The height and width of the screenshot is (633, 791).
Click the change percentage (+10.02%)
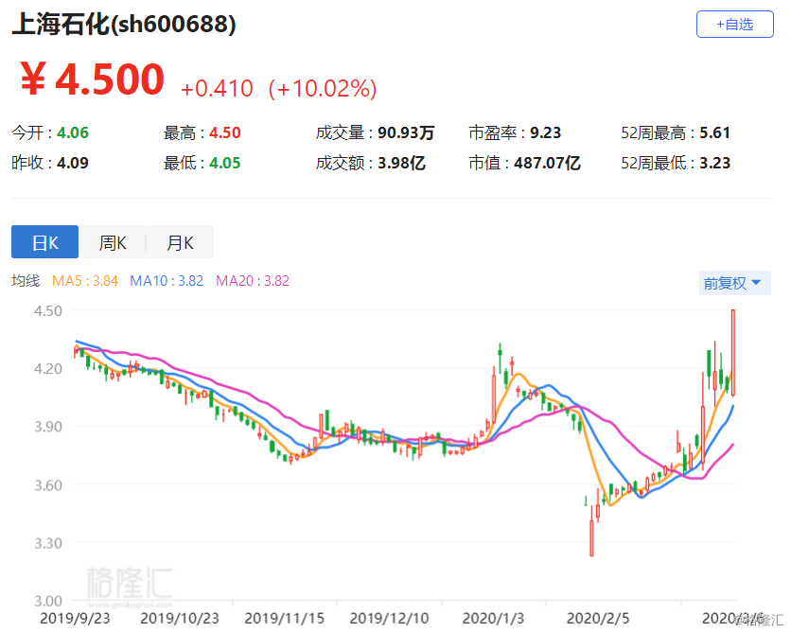323,88
